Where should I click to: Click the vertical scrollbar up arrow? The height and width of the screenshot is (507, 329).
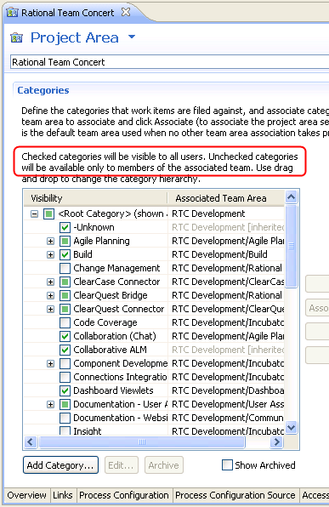pos(292,197)
